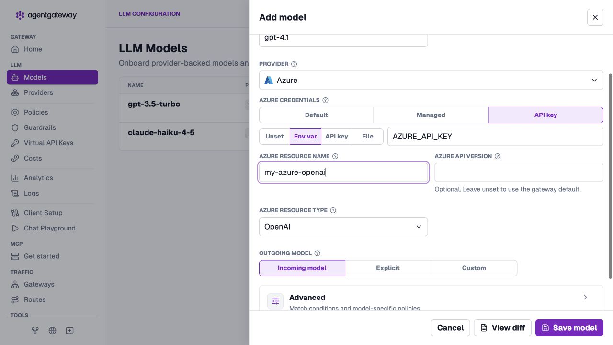Click the agentgateway logo icon
613x345 pixels.
[20, 15]
